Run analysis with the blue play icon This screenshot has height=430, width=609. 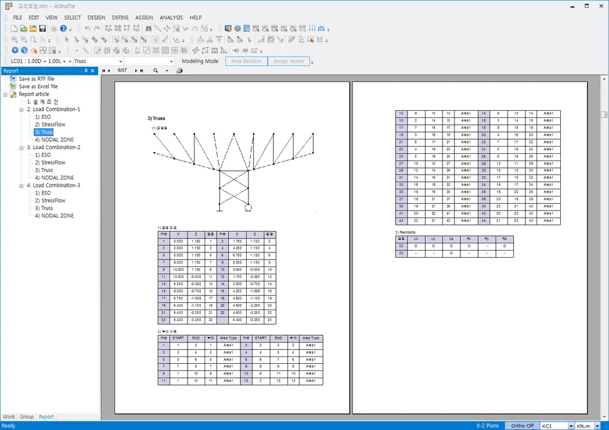point(15,50)
